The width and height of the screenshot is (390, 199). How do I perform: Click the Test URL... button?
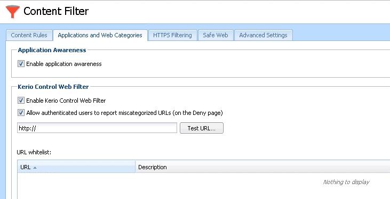(x=202, y=128)
